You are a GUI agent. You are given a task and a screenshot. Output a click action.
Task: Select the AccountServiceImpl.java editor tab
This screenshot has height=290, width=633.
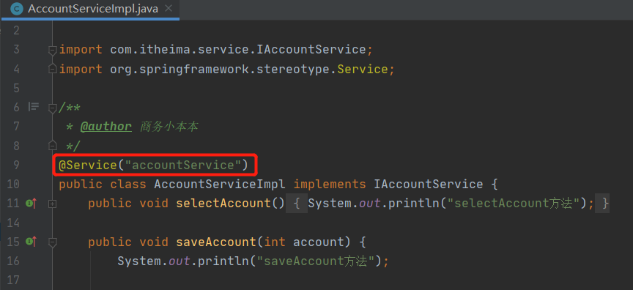(x=89, y=9)
